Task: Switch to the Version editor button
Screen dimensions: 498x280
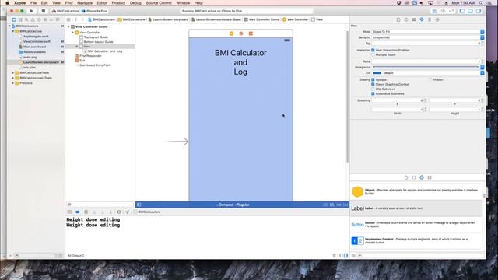Action: coord(451,11)
